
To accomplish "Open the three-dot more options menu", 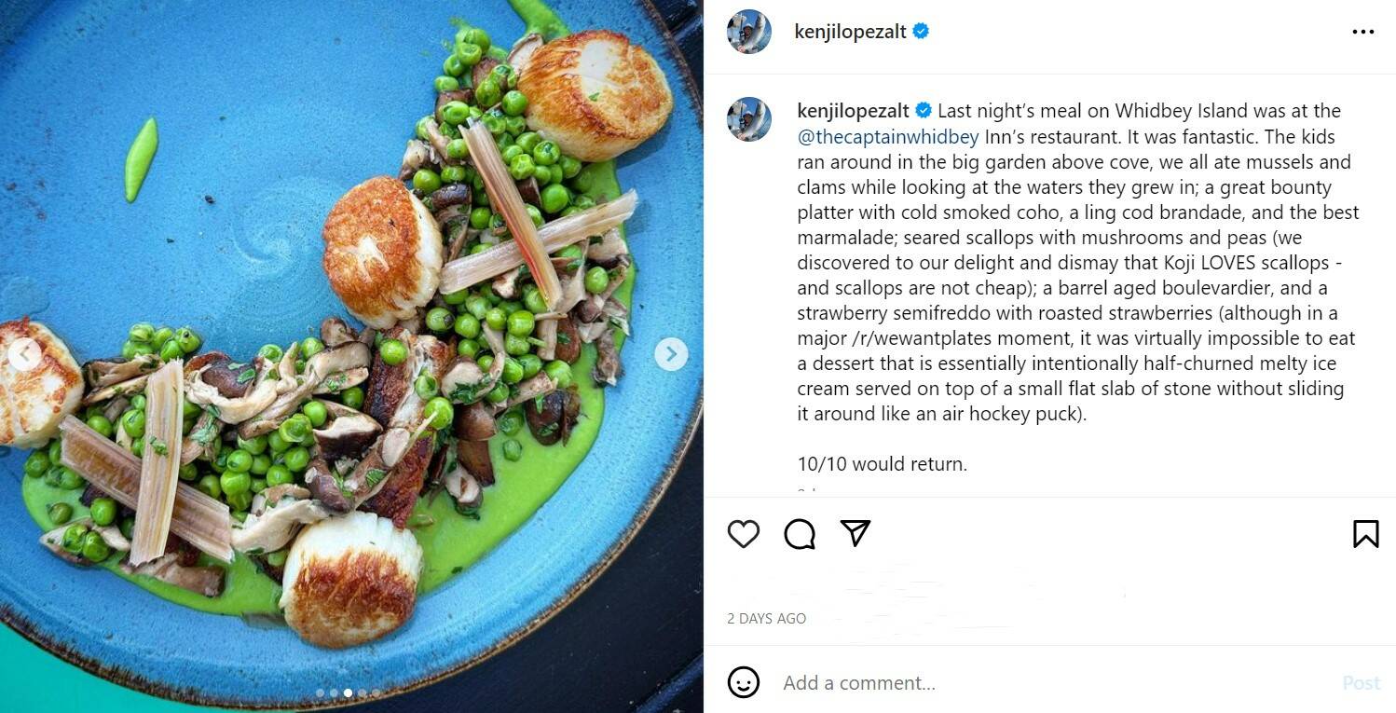I will (x=1362, y=32).
